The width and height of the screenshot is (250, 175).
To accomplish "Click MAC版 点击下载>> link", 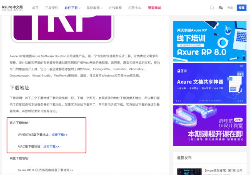I will [51, 146].
